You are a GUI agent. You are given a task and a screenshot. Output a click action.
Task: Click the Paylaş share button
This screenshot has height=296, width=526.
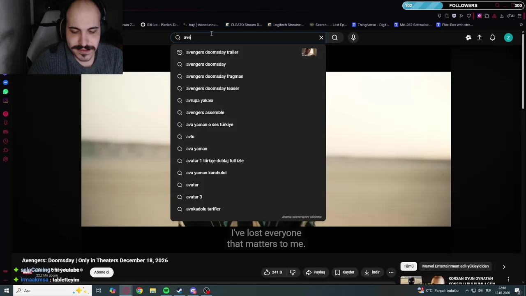pyautogui.click(x=315, y=272)
